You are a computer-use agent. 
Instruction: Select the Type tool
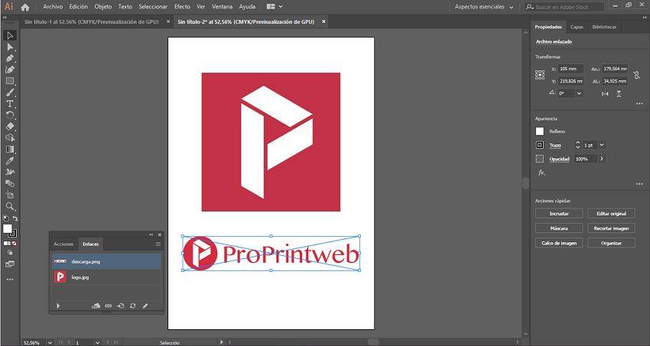click(x=10, y=104)
